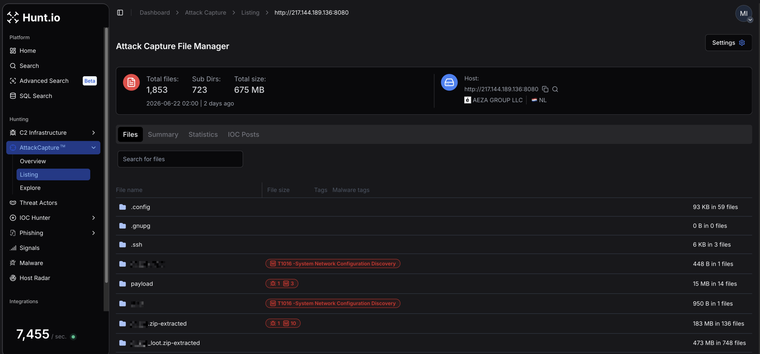Image resolution: width=760 pixels, height=354 pixels.
Task: Open the .ssh folder
Action: [136, 245]
